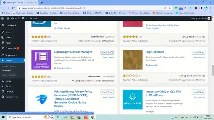
Task: View More Details for WP AutoTerms
Action: pos(108,97)
